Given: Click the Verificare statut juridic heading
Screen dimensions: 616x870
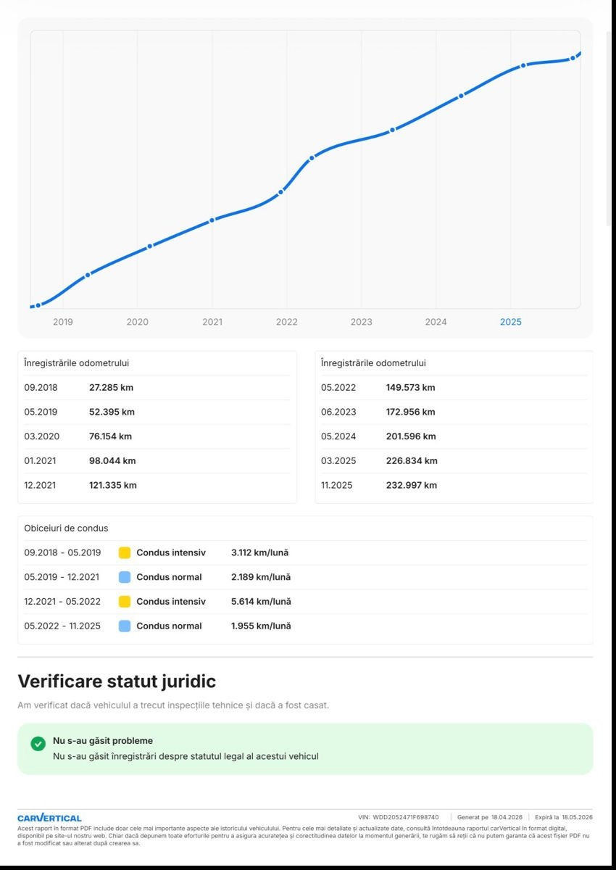Looking at the screenshot, I should tap(117, 681).
